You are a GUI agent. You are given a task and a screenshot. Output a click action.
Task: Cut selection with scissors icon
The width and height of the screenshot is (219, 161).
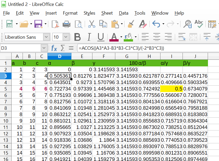click(92, 24)
